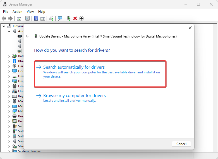
Task: Close the Update Drivers dialog
Action: tap(190, 28)
